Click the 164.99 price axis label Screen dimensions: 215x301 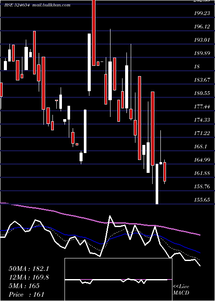pyautogui.click(x=202, y=160)
